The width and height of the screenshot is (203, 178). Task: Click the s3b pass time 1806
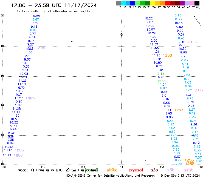click(x=19, y=150)
